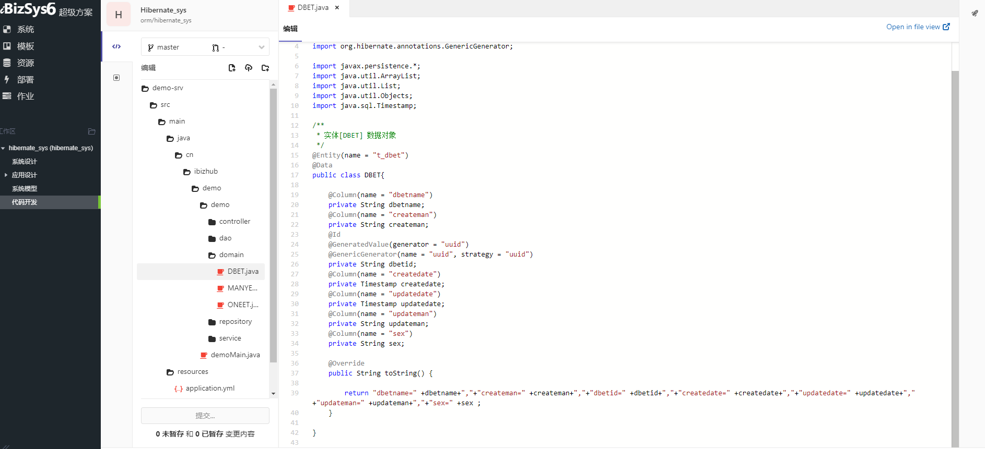Image resolution: width=985 pixels, height=449 pixels.
Task: Open the commit/changes view icon
Action: click(x=116, y=78)
